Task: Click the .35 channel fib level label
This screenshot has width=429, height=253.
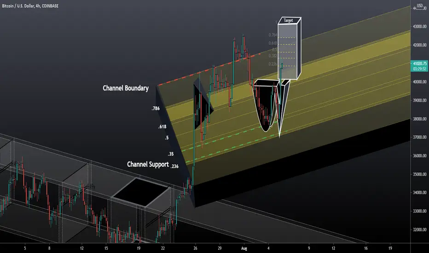Action: [x=171, y=154]
